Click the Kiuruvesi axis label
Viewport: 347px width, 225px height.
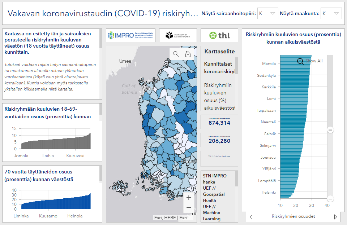(75, 156)
